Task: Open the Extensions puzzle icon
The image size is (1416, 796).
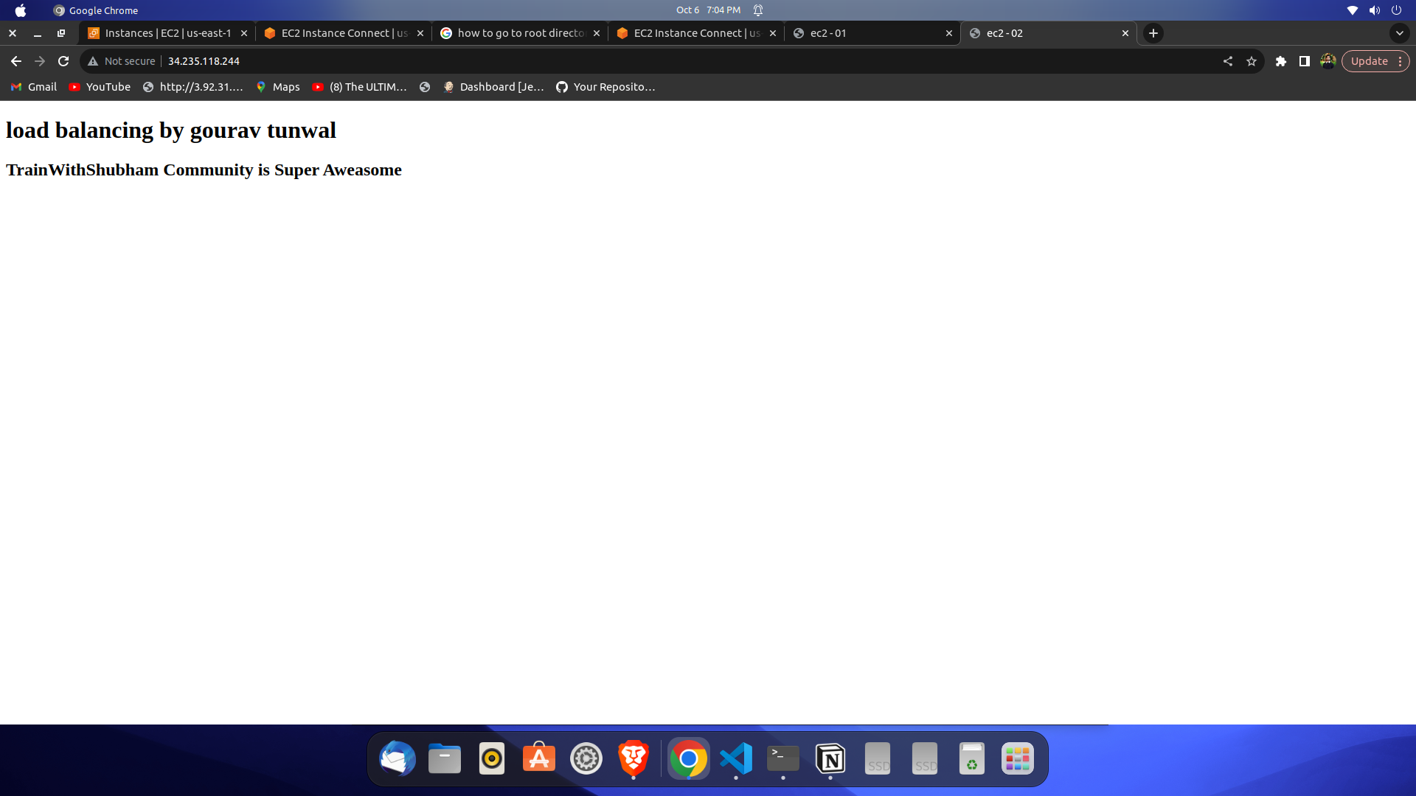Action: click(1281, 61)
